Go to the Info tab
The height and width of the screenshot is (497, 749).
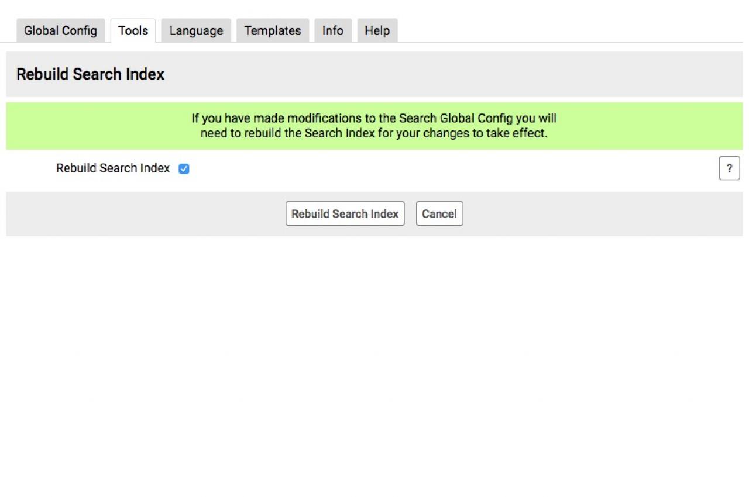tap(333, 31)
